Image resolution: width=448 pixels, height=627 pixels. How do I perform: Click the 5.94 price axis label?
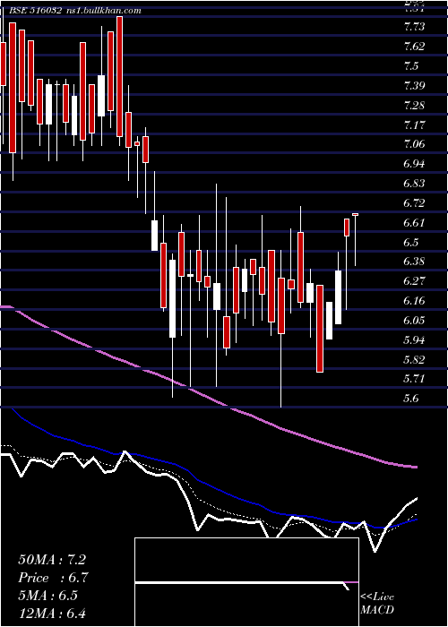pos(414,339)
